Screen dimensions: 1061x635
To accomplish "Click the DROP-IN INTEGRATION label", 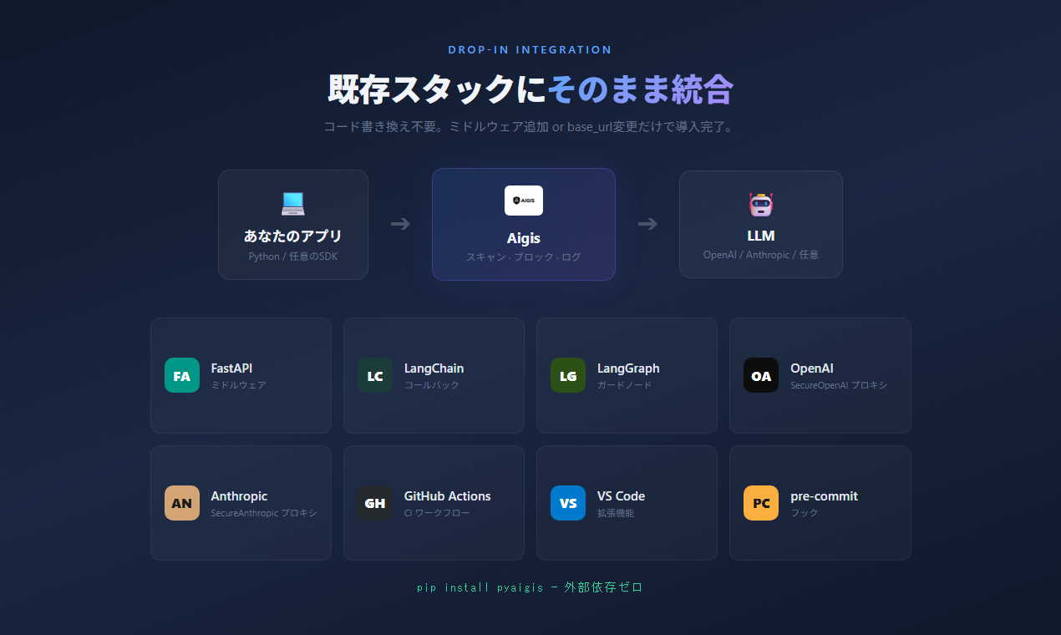I will pyautogui.click(x=530, y=50).
